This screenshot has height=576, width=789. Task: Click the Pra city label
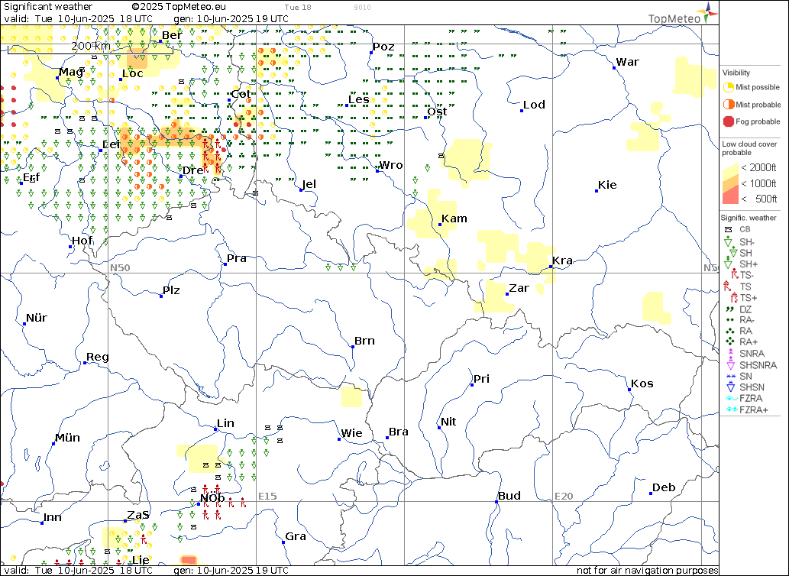237,258
